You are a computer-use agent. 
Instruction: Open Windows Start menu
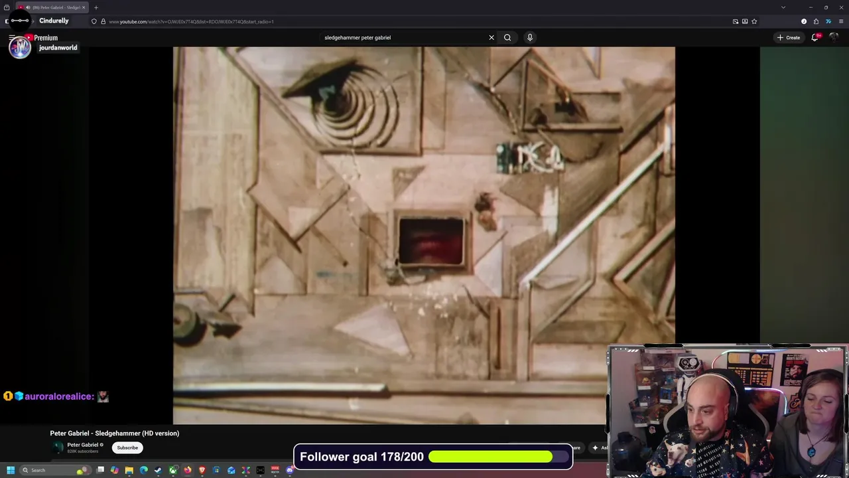click(x=11, y=470)
